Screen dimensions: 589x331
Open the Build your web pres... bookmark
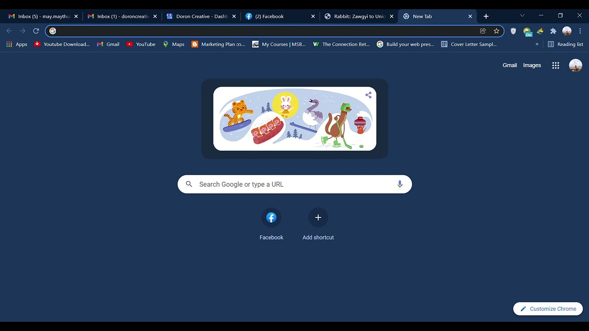pos(405,44)
